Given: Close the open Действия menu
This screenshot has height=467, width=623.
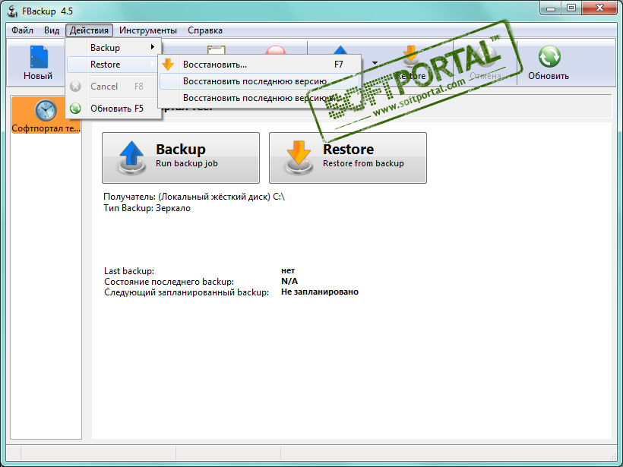Looking at the screenshot, I should coord(90,30).
